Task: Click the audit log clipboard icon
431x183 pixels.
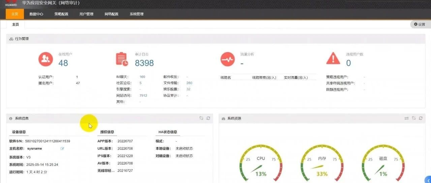Action: [x=122, y=59]
